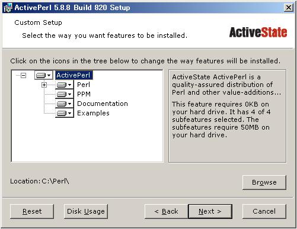
Task: Open the Disk Usage dialog
Action: (86, 211)
